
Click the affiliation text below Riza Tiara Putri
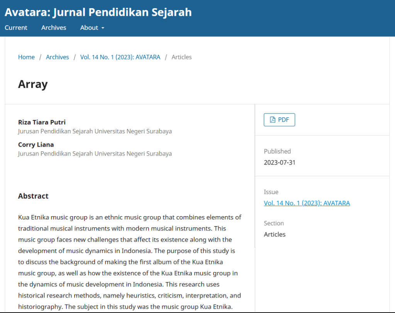(x=95, y=131)
